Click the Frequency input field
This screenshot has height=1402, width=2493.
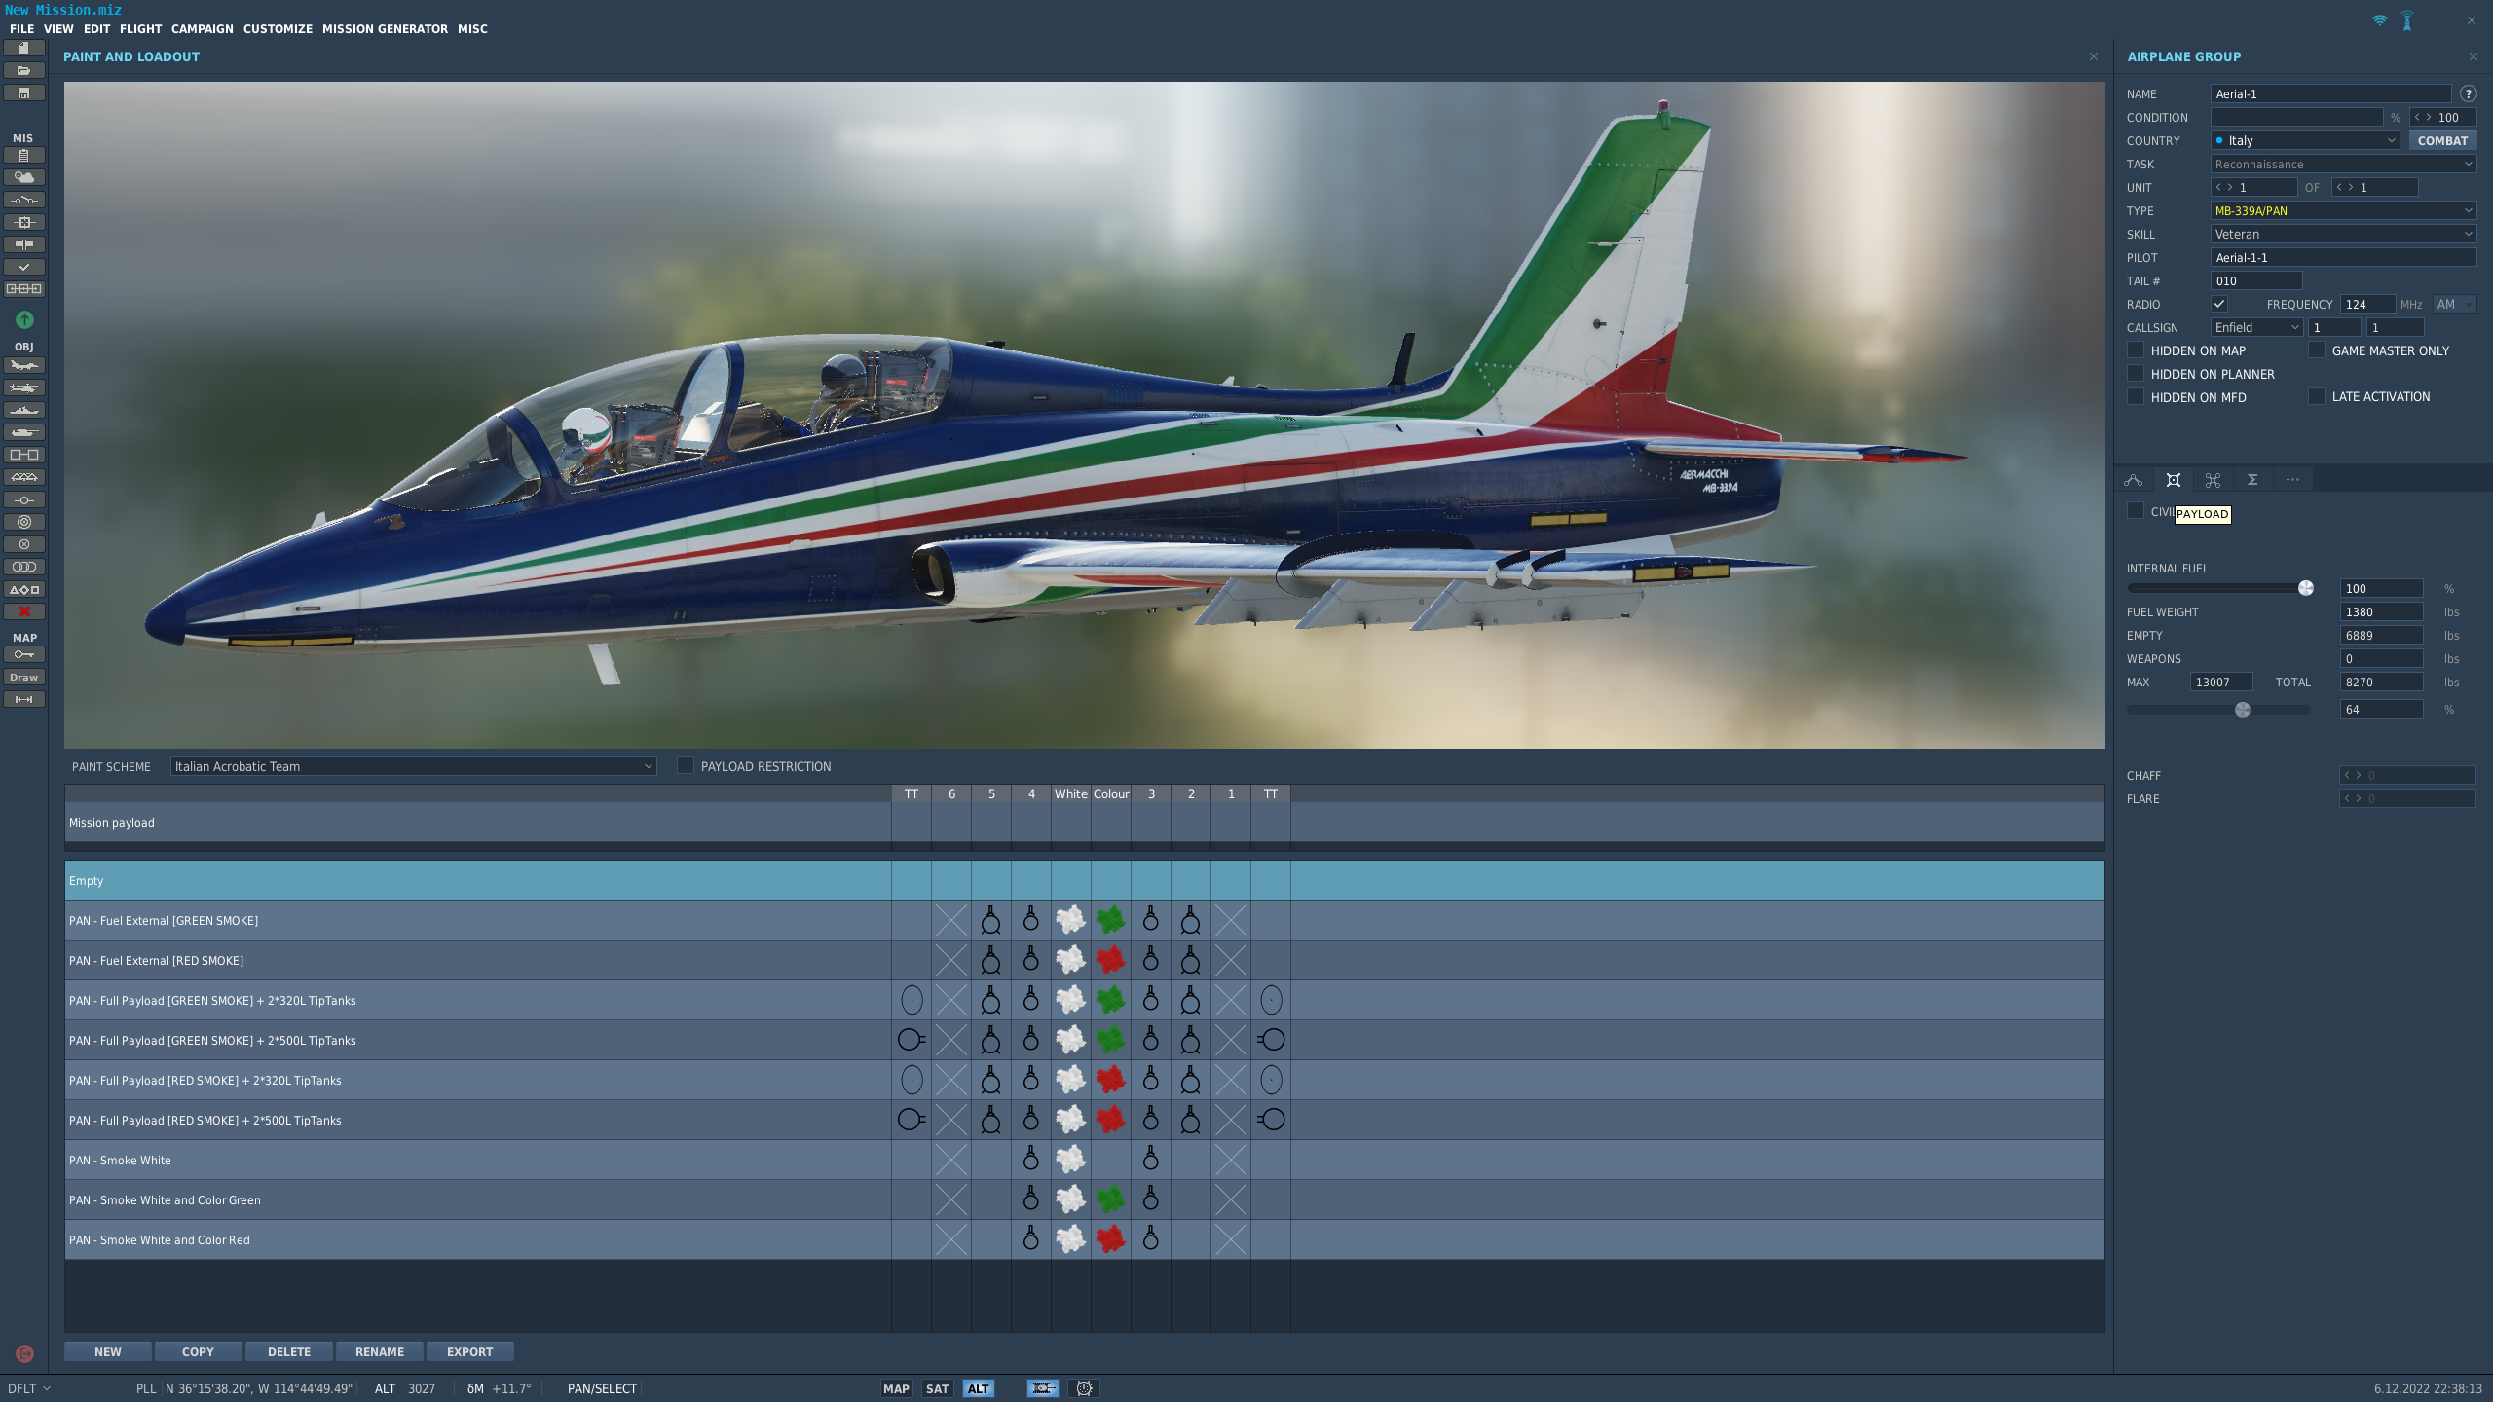[2367, 304]
